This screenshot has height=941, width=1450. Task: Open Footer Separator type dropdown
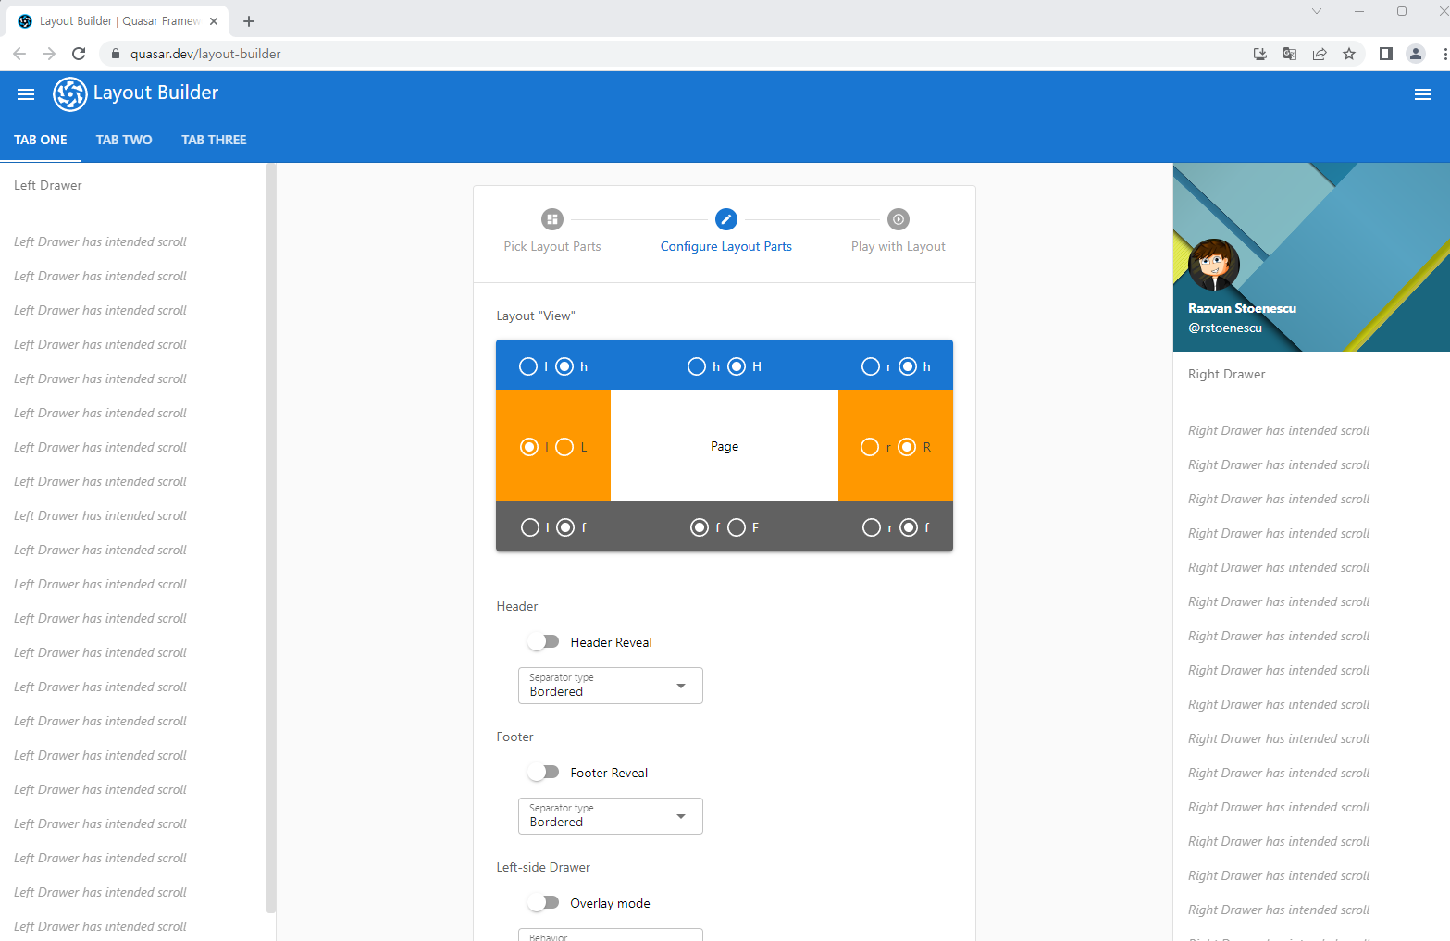point(611,816)
